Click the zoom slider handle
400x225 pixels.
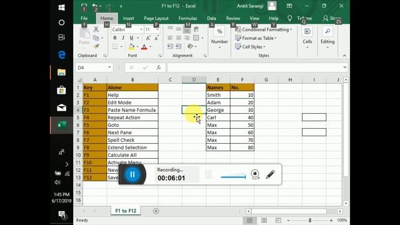(310, 220)
